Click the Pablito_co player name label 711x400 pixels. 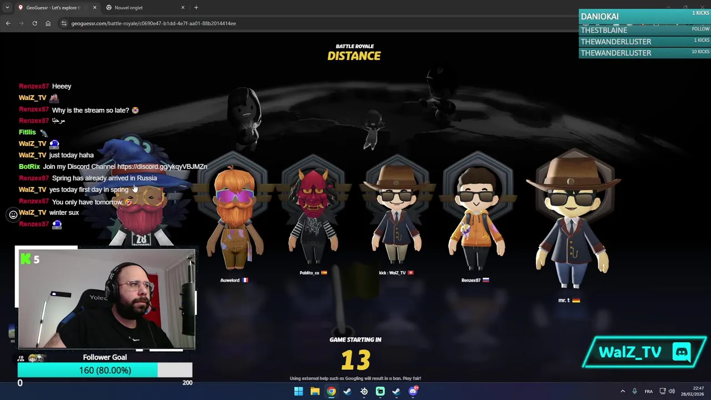click(309, 273)
